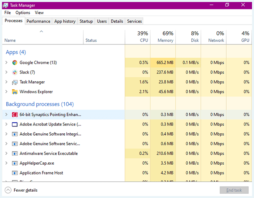254x198 pixels.
Task: Switch to the Users tab
Action: coord(102,21)
